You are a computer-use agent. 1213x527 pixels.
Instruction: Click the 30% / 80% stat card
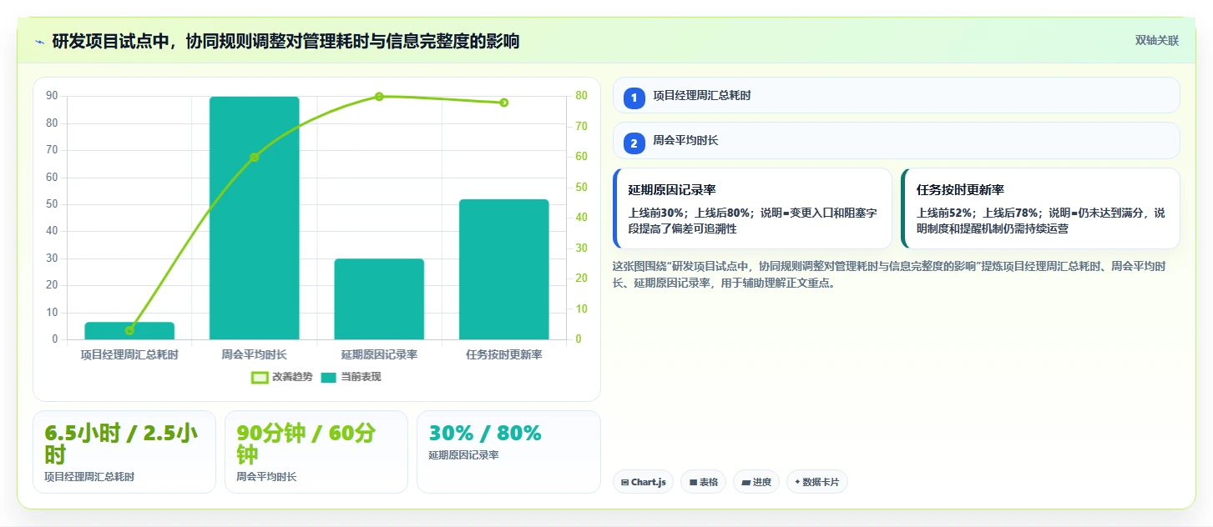[x=508, y=452]
